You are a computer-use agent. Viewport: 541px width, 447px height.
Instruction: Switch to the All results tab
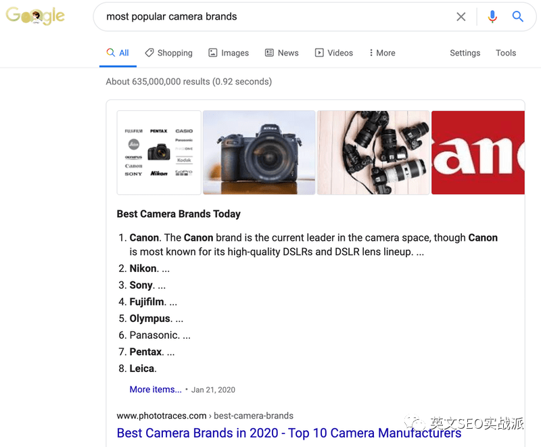click(118, 53)
